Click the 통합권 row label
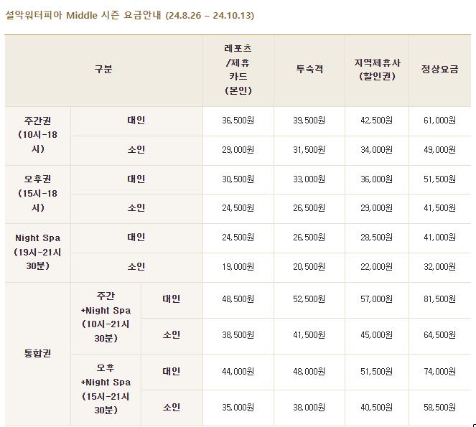This screenshot has height=427, width=476. 37,354
